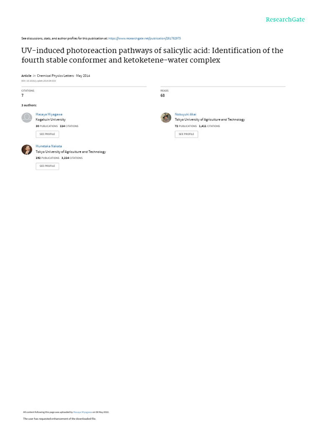Image resolution: width=321 pixels, height=428 pixels.
Task: Click the ResearchGate logo
Action: pyautogui.click(x=285, y=20)
